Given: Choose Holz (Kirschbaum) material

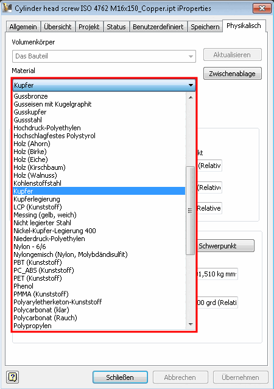Looking at the screenshot, I should coord(99,167).
